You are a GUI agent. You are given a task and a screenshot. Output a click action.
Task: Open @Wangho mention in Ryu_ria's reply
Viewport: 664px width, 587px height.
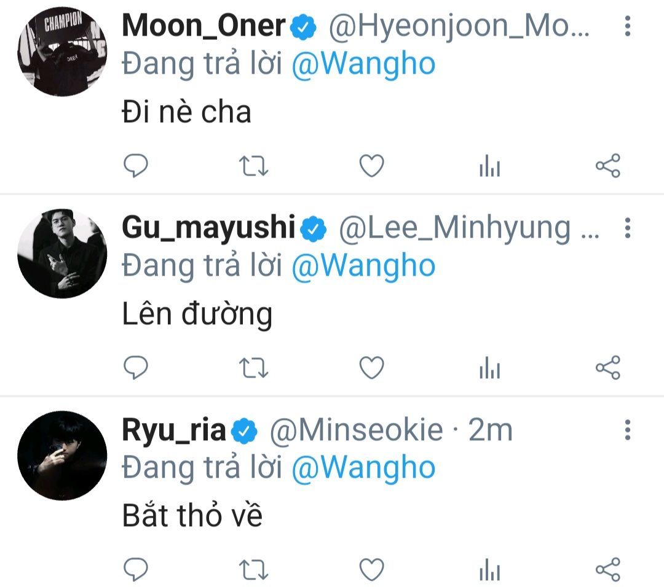[363, 468]
